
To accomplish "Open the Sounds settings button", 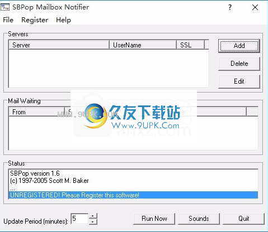I will click(x=199, y=219).
